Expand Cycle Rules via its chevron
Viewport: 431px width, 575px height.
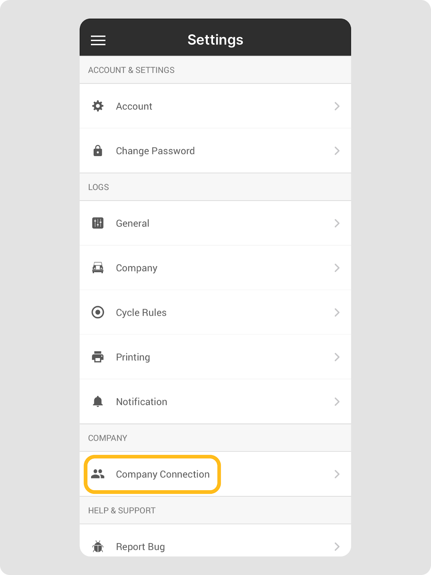coord(337,312)
